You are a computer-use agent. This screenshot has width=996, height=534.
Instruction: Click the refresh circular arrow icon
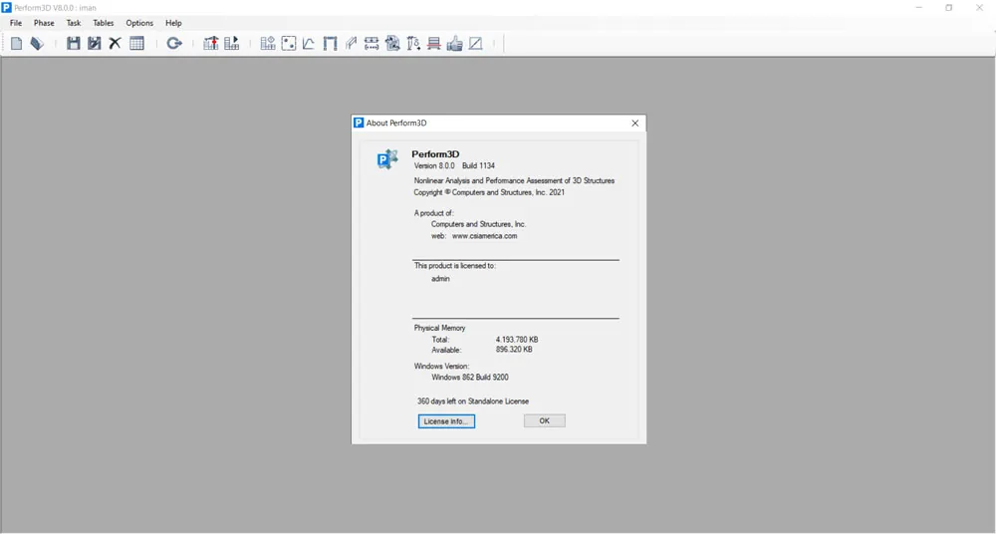tap(174, 43)
